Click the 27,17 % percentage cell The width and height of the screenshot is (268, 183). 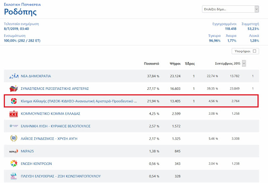click(153, 89)
